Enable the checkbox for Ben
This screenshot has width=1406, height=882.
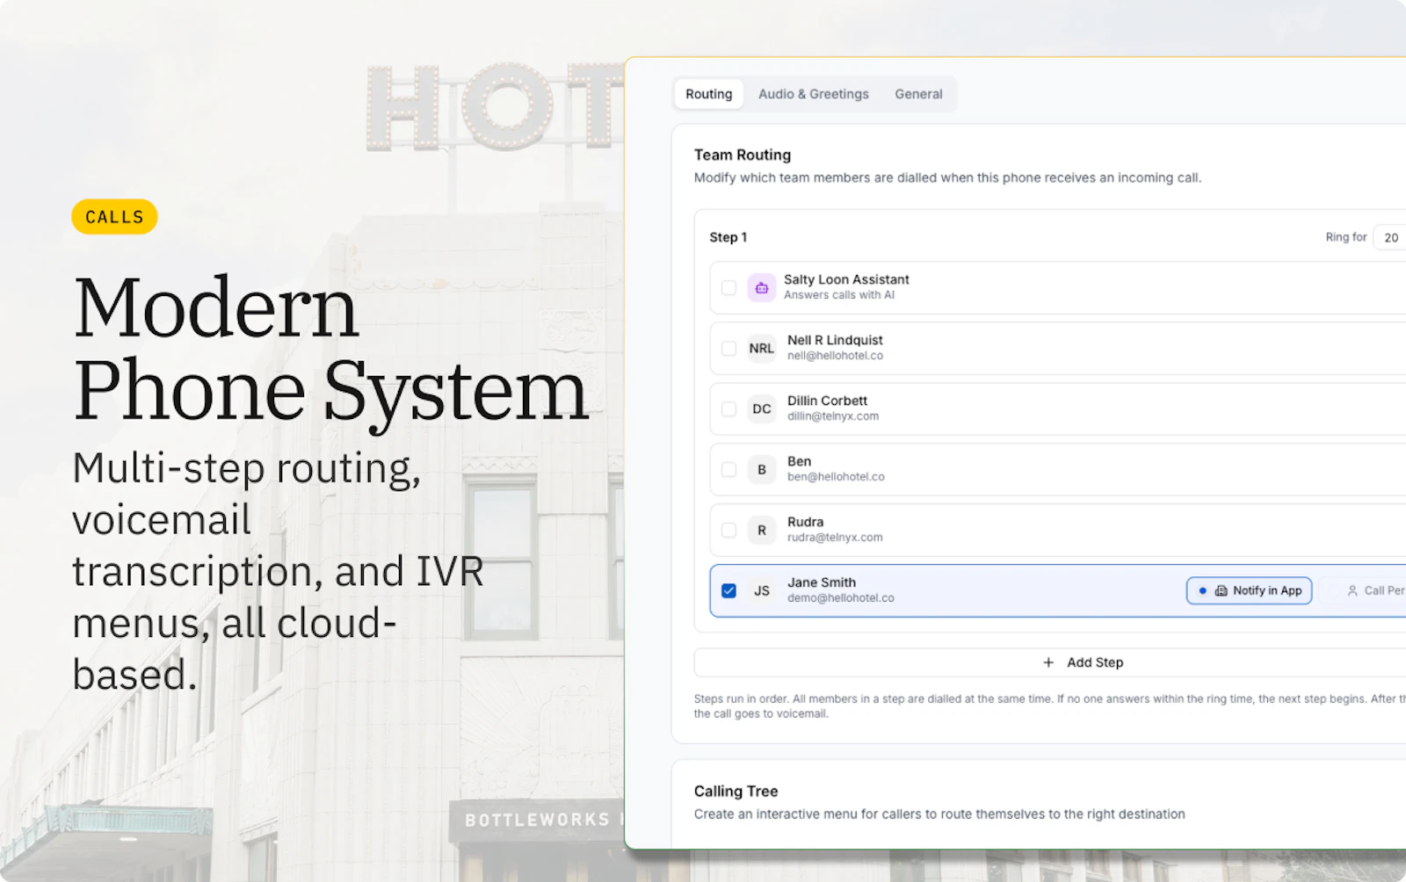click(x=728, y=469)
